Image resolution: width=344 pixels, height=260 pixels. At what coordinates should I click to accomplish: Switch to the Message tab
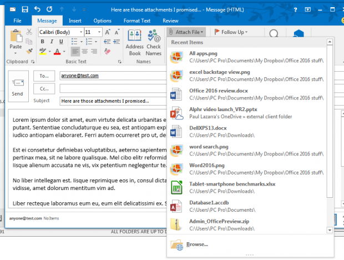click(x=47, y=21)
